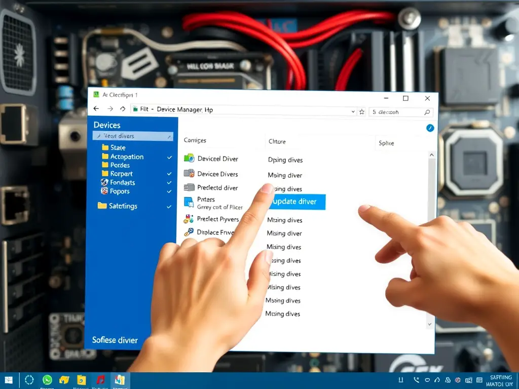Click the Cortana circle on the taskbar
The width and height of the screenshot is (519, 389).
[x=29, y=380]
